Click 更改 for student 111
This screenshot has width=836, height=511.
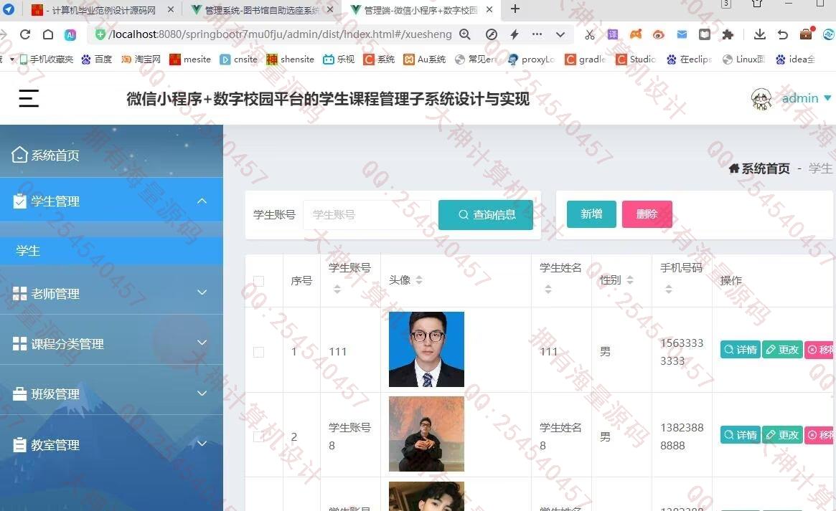[782, 350]
